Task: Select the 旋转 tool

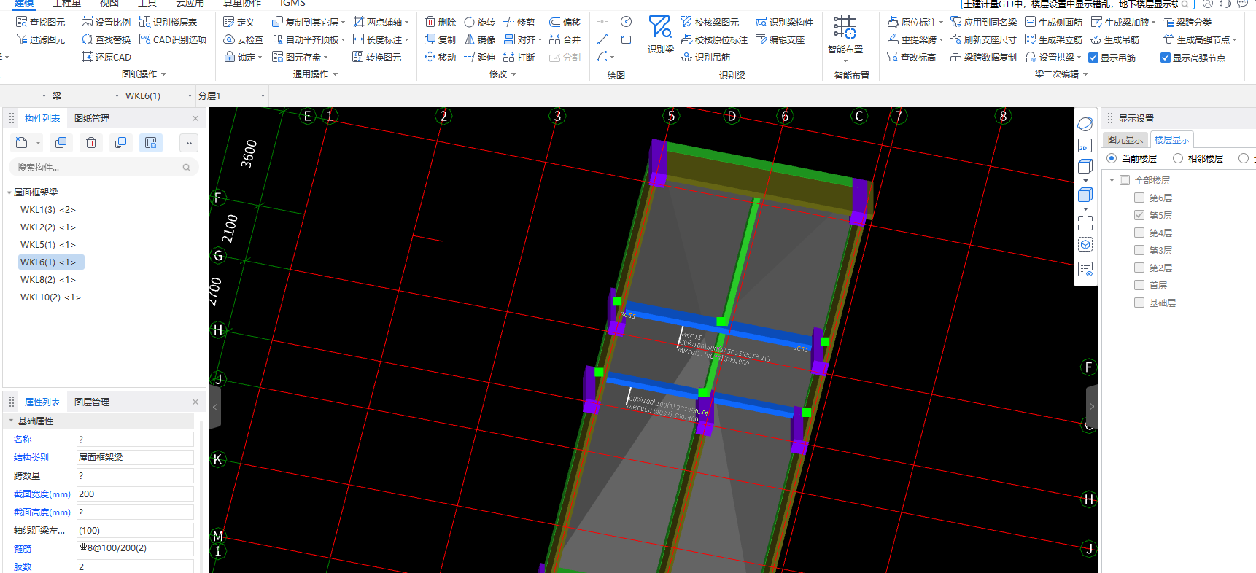Action: (x=479, y=22)
